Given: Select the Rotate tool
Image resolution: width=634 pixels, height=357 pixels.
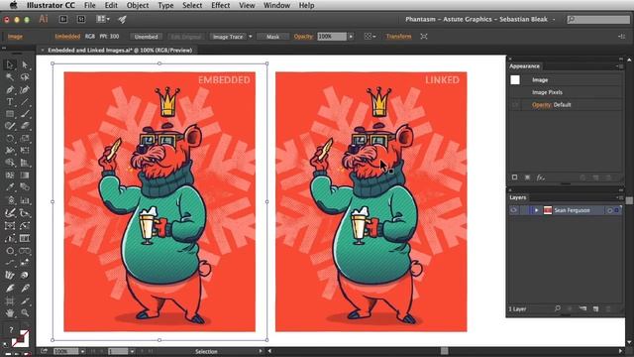Looking at the screenshot, I should coord(10,139).
